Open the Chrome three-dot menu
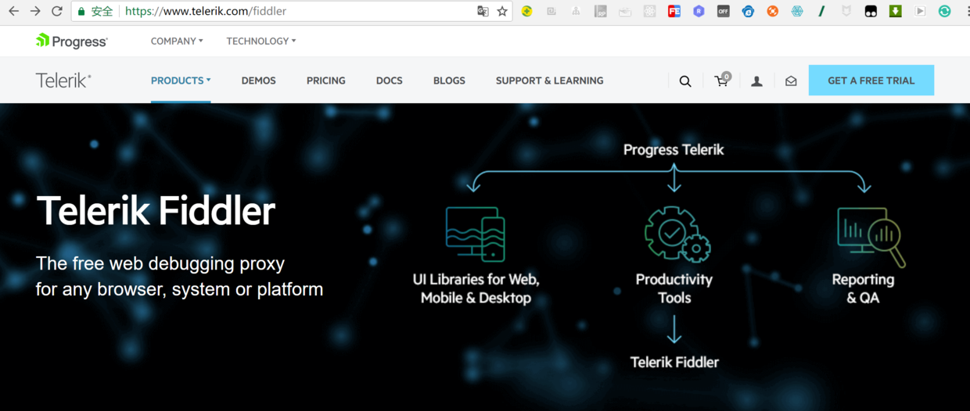 [967, 11]
